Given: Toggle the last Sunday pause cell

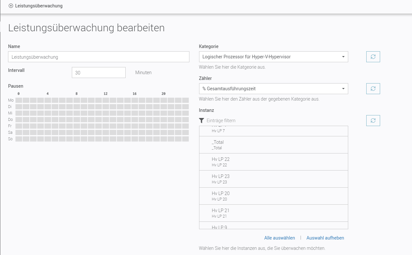Looking at the screenshot, I should coord(186,139).
